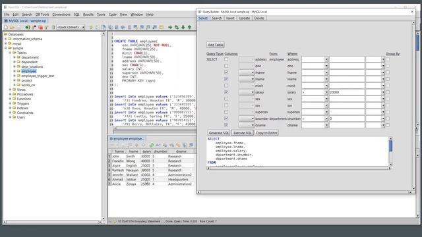422x237 pixels.
Task: Uncheck the dnumber column checkbox
Action: click(226, 118)
